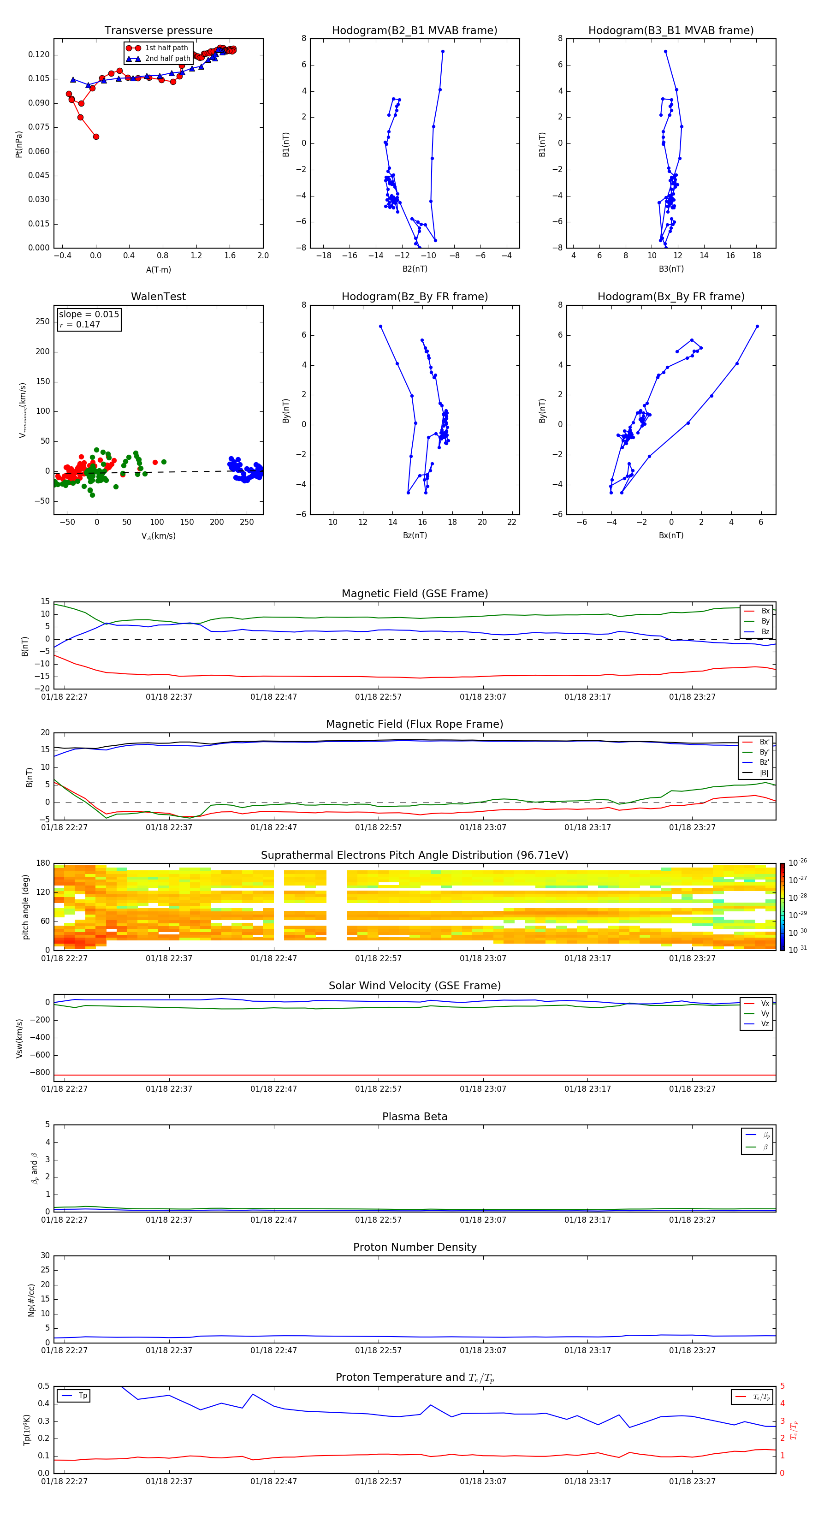The width and height of the screenshot is (830, 1522).
Task: Click the "B3(nT)" x-axis label
Action: pyautogui.click(x=671, y=269)
